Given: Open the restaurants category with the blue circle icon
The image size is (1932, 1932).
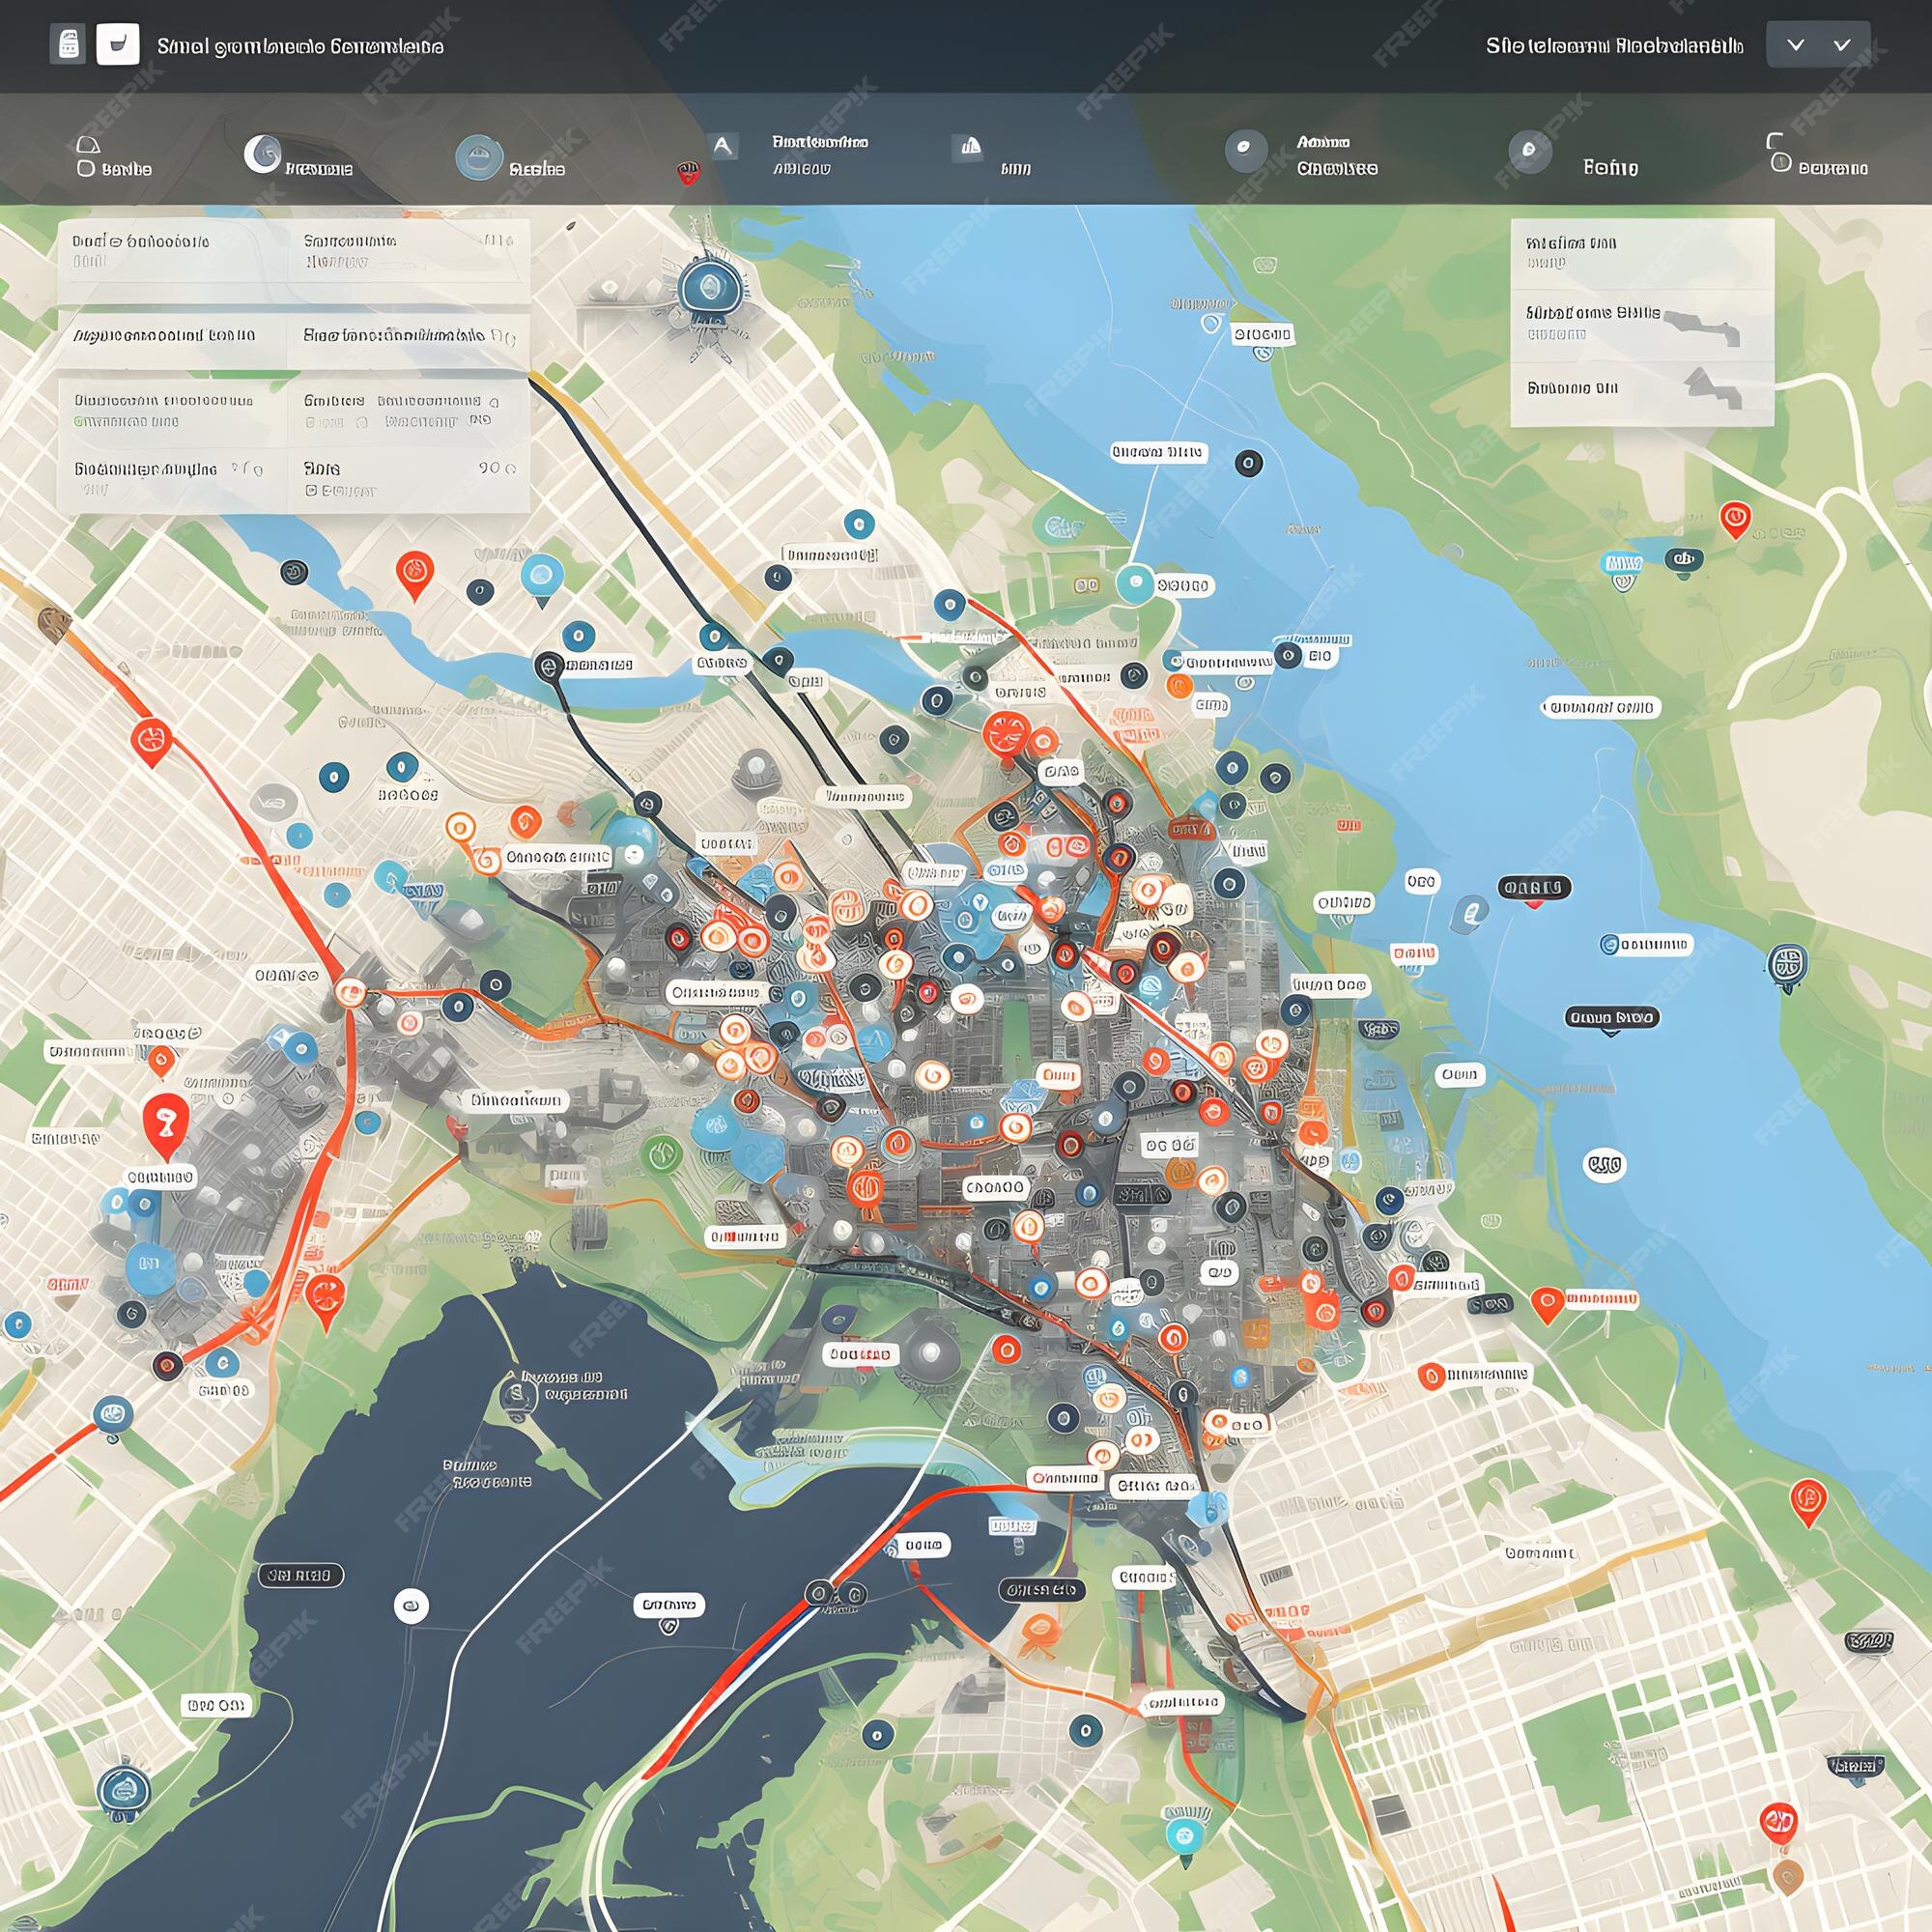Looking at the screenshot, I should (480, 153).
